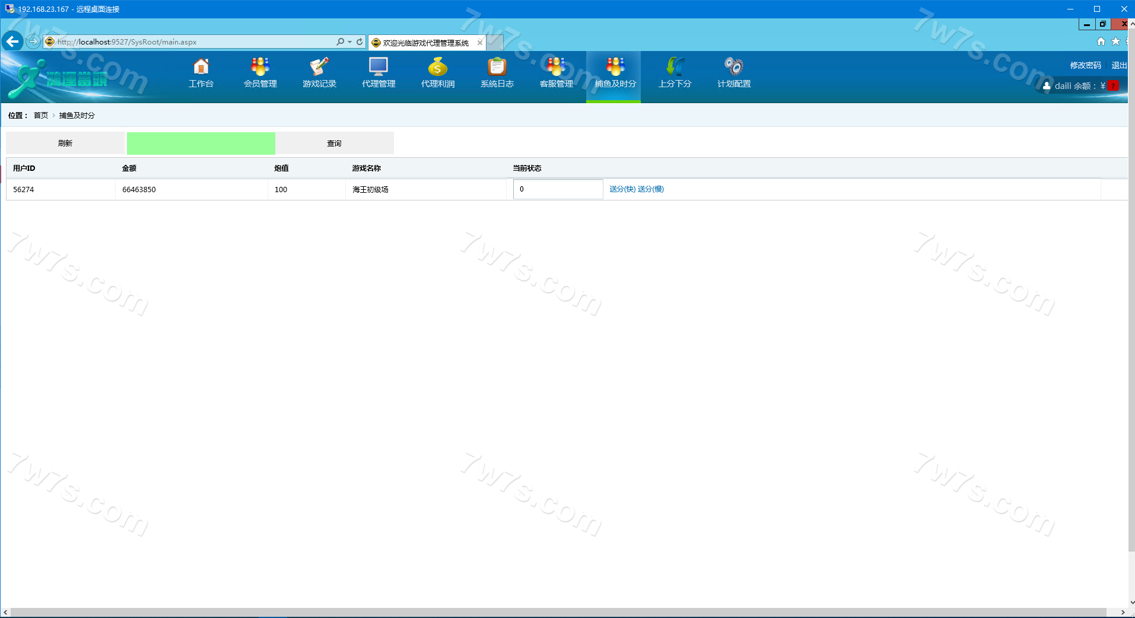
Task: Open 计划配置 gears icon
Action: pos(734,67)
